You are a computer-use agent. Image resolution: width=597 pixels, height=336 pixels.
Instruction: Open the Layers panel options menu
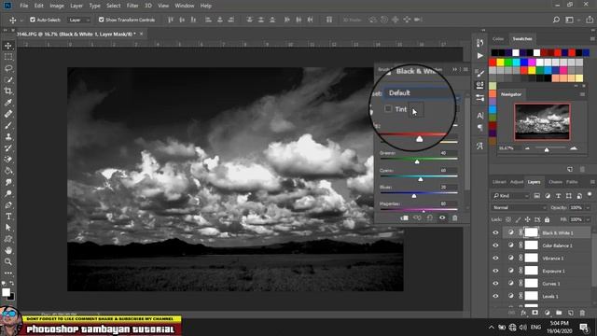(592, 182)
